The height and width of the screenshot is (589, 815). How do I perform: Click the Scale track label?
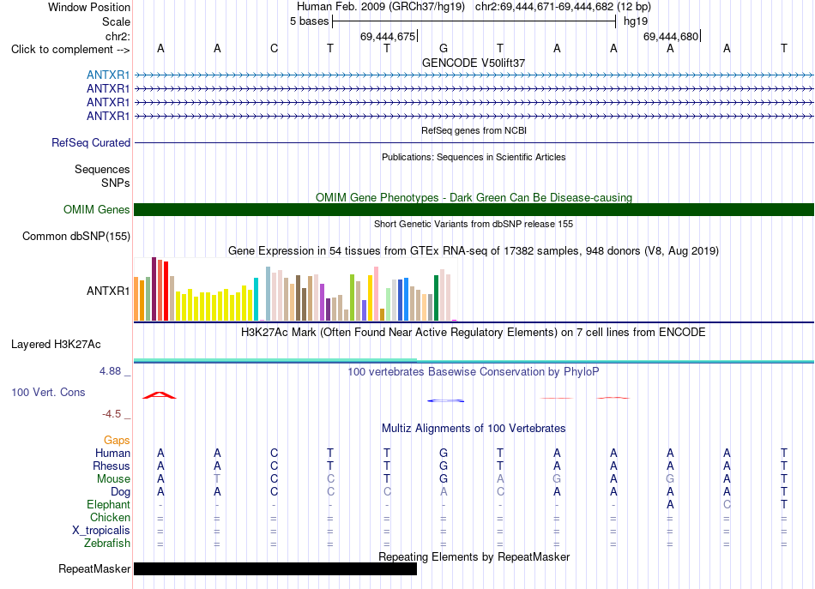click(116, 21)
